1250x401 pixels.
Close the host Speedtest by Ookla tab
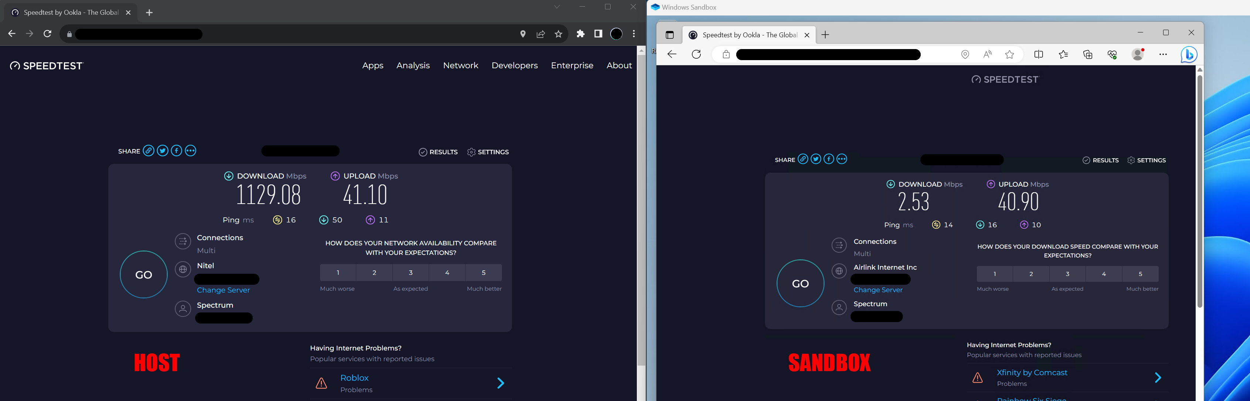click(128, 13)
